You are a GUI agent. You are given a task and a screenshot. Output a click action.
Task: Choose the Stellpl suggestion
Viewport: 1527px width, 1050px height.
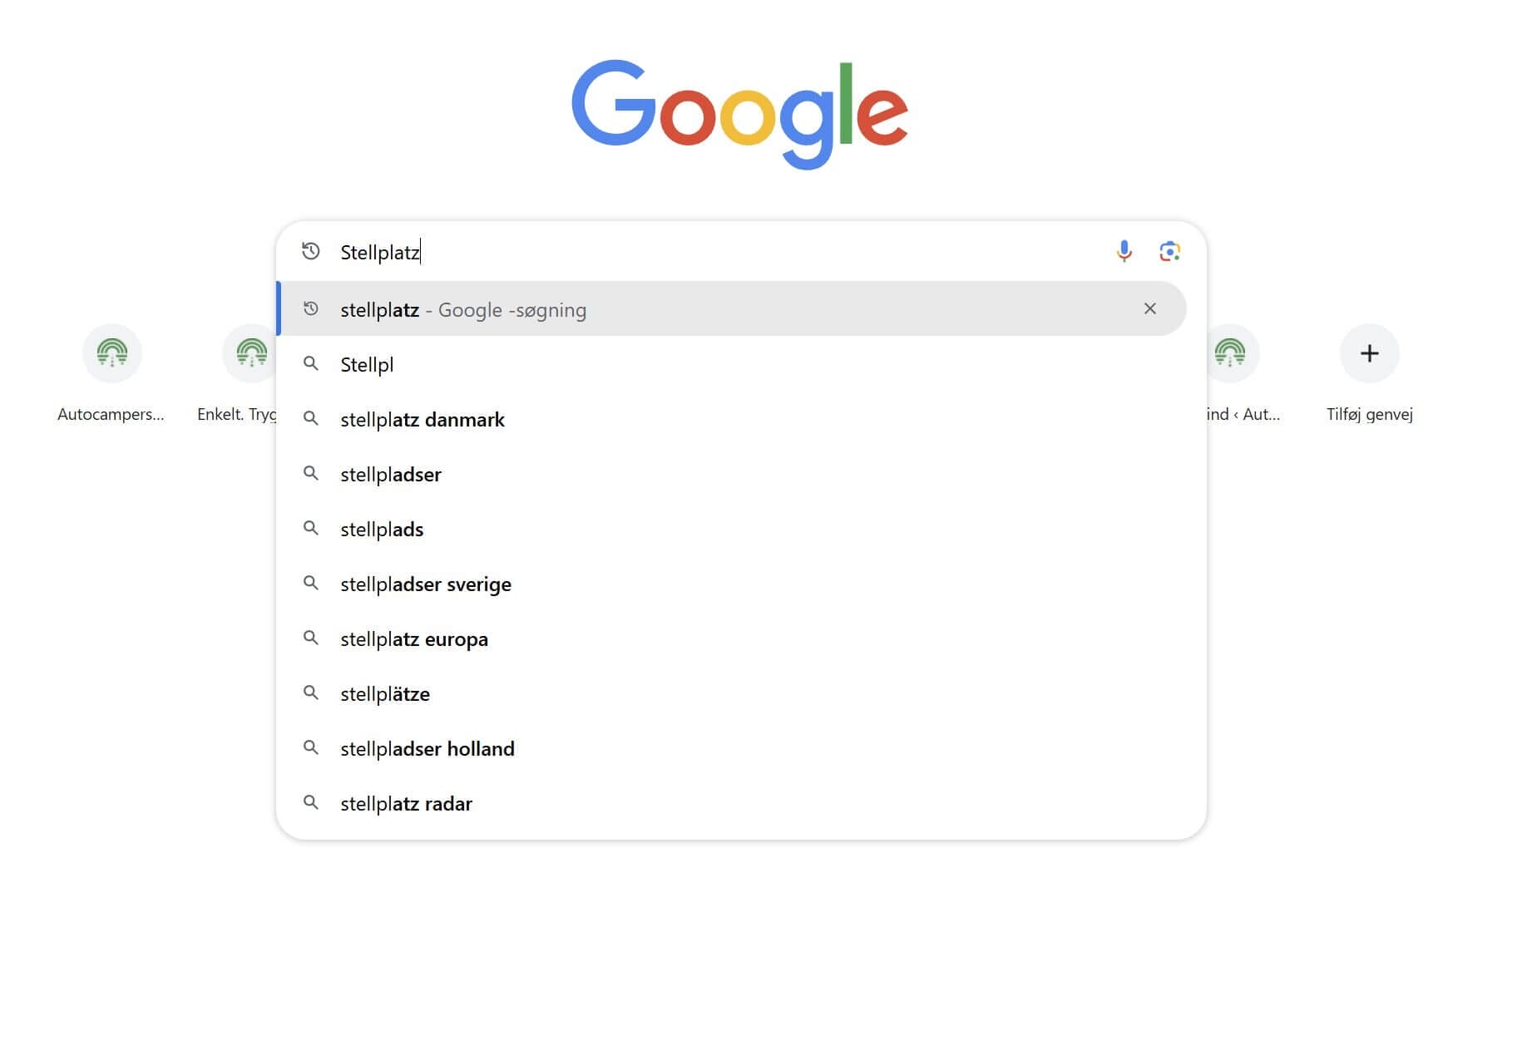click(733, 364)
